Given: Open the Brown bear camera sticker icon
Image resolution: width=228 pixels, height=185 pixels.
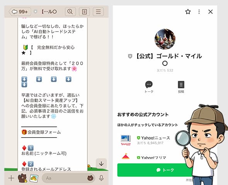Looking at the screenshot, I should [22, 178].
